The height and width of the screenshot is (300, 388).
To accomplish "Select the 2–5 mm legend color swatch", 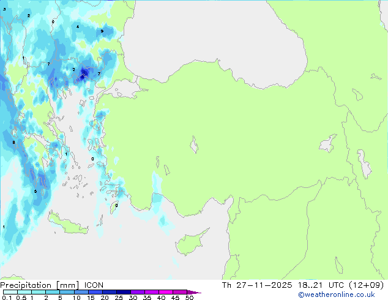I will point(53,292).
